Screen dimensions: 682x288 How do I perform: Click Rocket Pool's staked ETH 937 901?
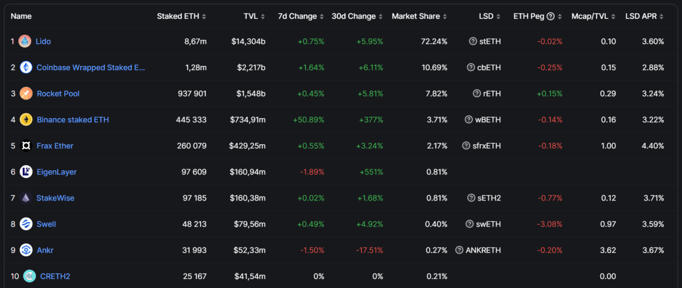tap(191, 94)
